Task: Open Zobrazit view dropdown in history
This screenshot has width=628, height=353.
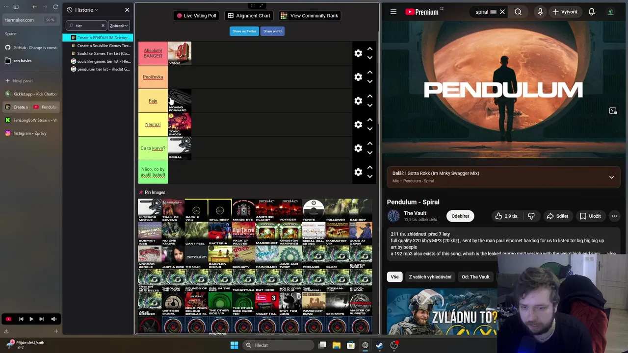Action: coord(119,25)
